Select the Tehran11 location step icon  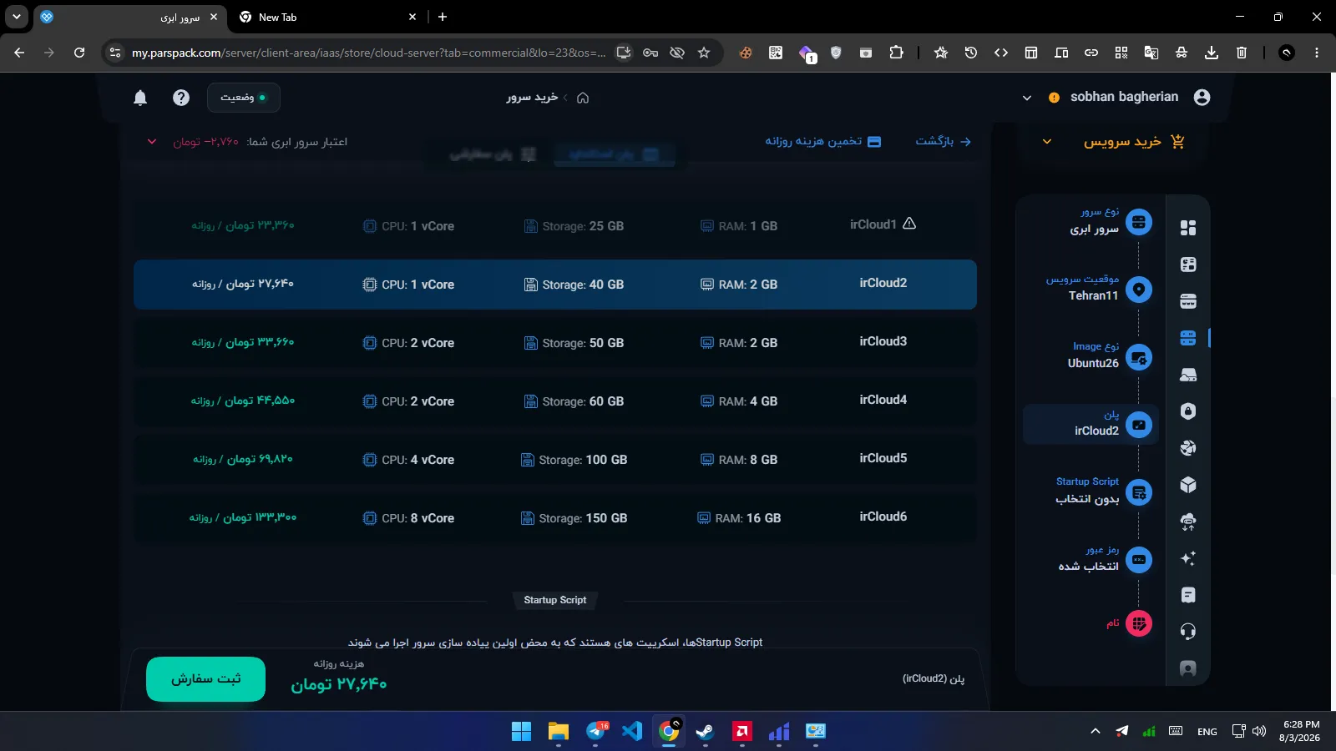1139,290
